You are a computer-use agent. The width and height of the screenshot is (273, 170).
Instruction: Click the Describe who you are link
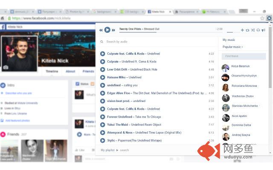click(x=18, y=93)
